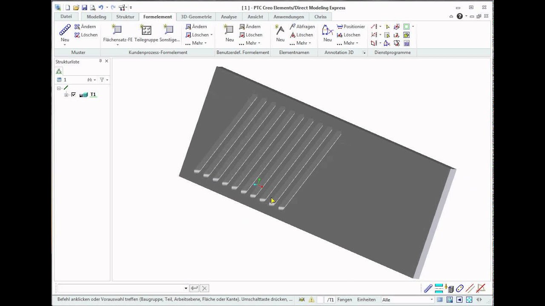Toggle the checkbox next to part T1

73,94
